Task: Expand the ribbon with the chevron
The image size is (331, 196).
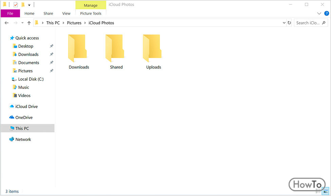Action: 319,14
